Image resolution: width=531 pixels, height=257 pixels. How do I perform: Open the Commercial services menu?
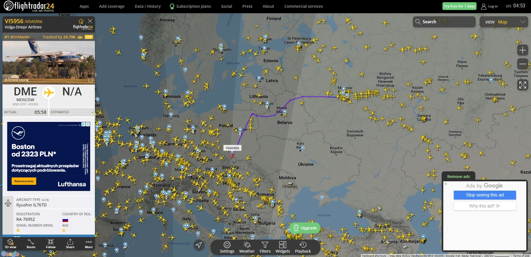tap(304, 6)
